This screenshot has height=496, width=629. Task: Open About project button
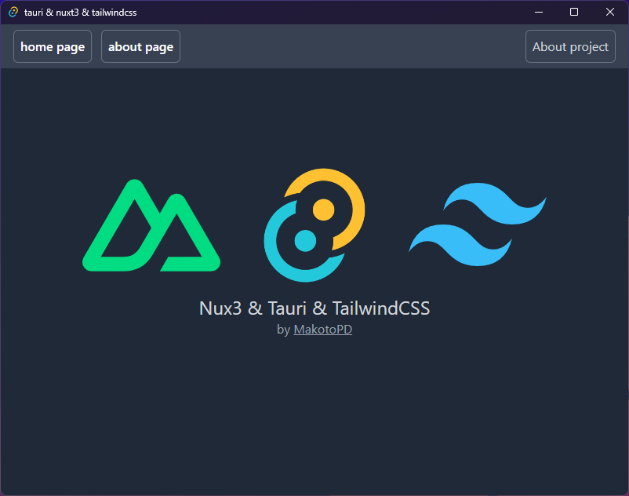(570, 46)
